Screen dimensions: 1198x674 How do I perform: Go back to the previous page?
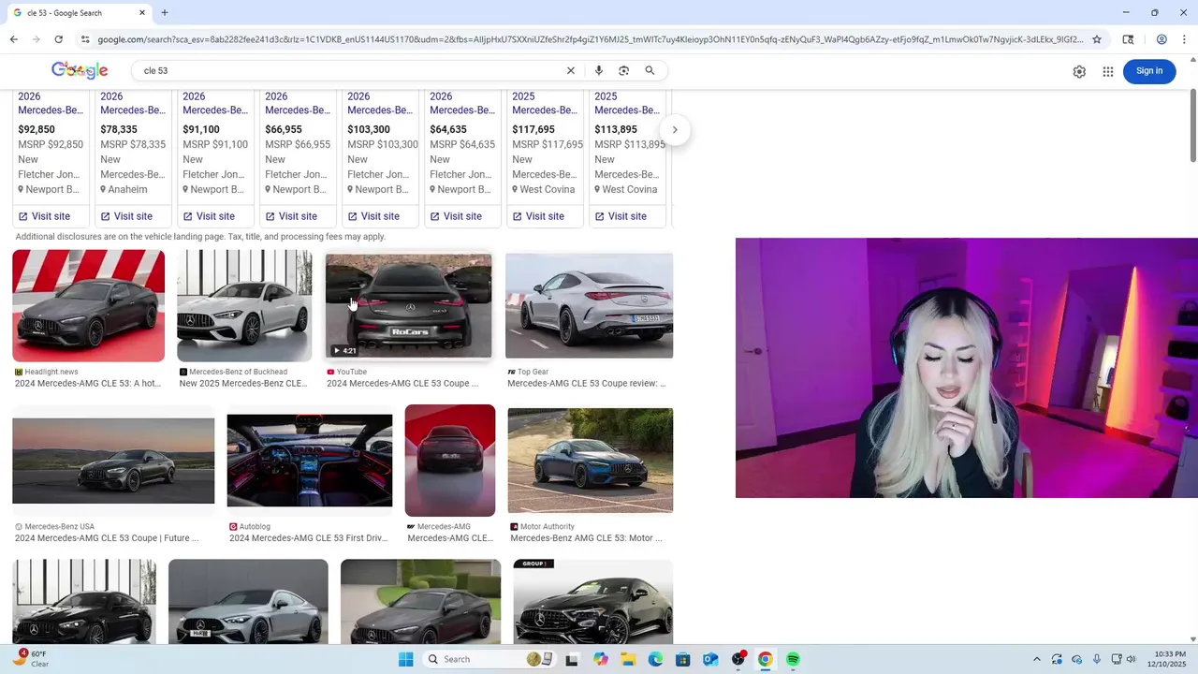13,39
